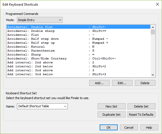The width and height of the screenshot is (162, 134).
Task: Confirm with the OK button
Action: coord(109,128)
